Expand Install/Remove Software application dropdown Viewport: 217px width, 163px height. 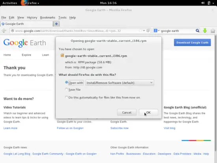(x=120, y=82)
